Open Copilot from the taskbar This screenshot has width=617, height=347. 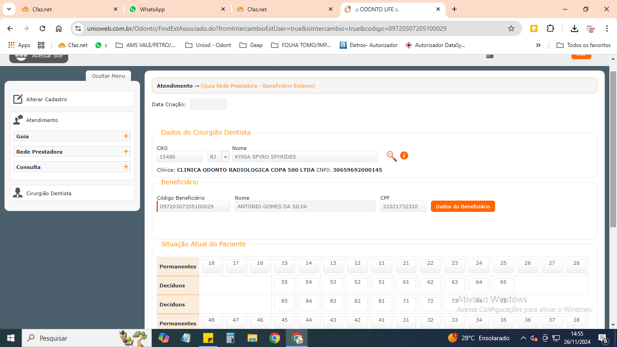[x=164, y=338]
